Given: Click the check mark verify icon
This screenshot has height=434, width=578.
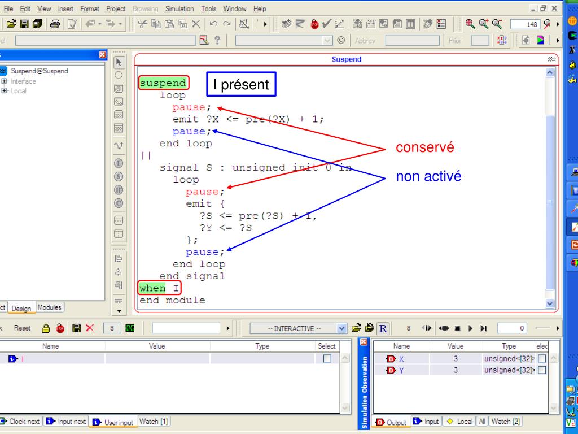Looking at the screenshot, I should [326, 24].
